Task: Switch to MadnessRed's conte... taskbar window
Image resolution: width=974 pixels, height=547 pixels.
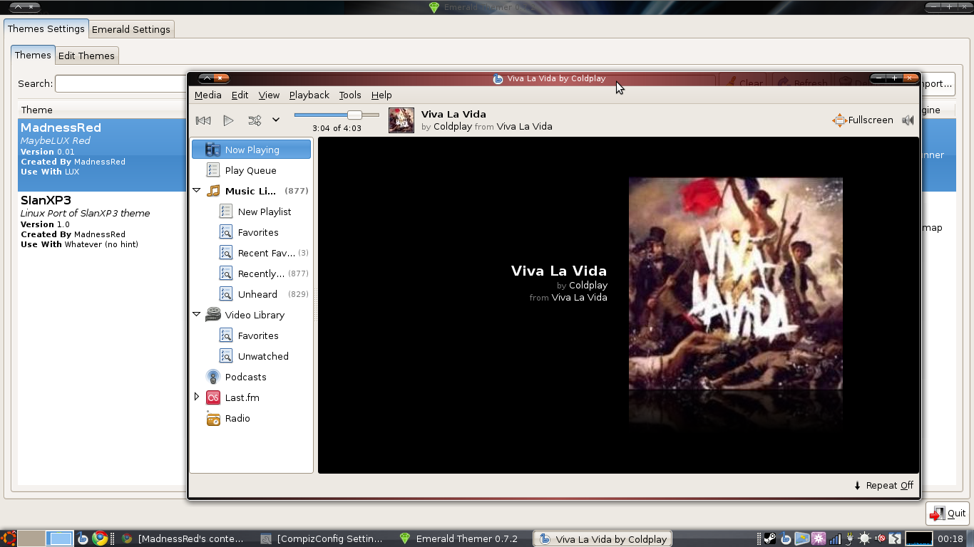Action: [183, 538]
